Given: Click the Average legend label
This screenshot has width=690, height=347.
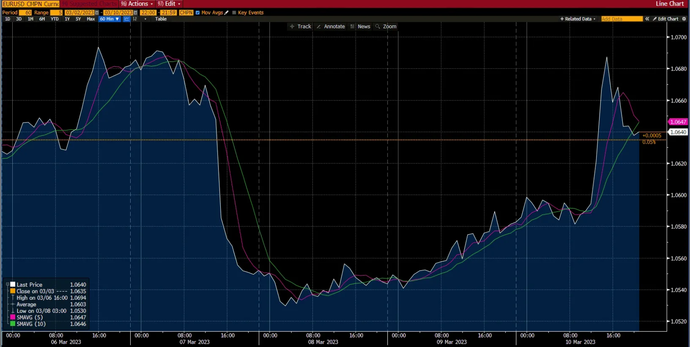Looking at the screenshot, I should [26, 304].
